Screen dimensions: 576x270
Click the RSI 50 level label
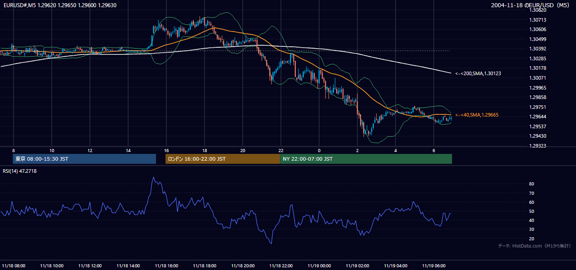[x=531, y=211]
